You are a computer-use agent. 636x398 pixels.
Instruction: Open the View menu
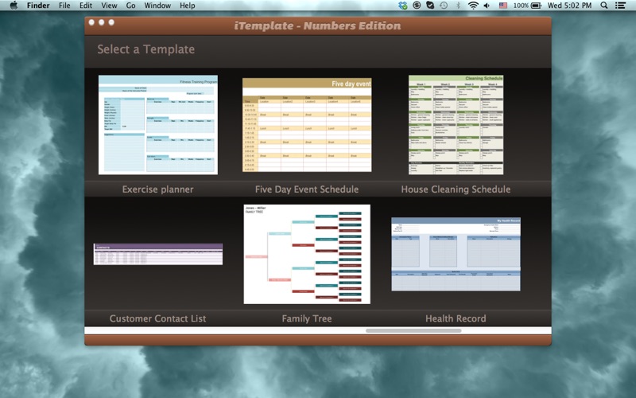tap(109, 6)
